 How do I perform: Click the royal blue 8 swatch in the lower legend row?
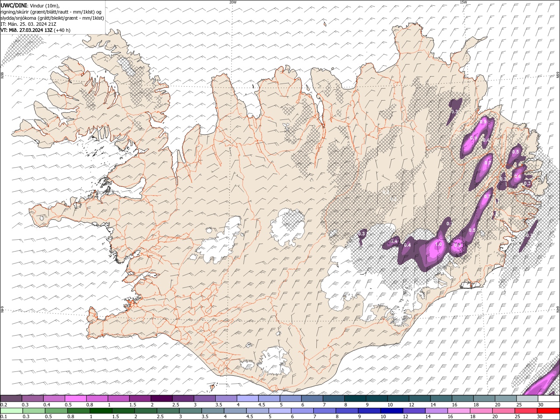(x=347, y=411)
